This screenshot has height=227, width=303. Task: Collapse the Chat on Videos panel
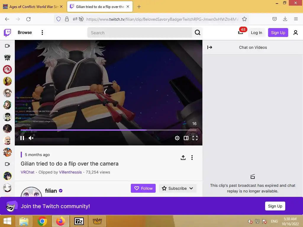pos(210,47)
